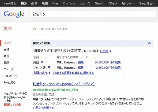Click 検索する言語を自動的に選択する link
The width and height of the screenshot is (158, 112).
pos(73,73)
